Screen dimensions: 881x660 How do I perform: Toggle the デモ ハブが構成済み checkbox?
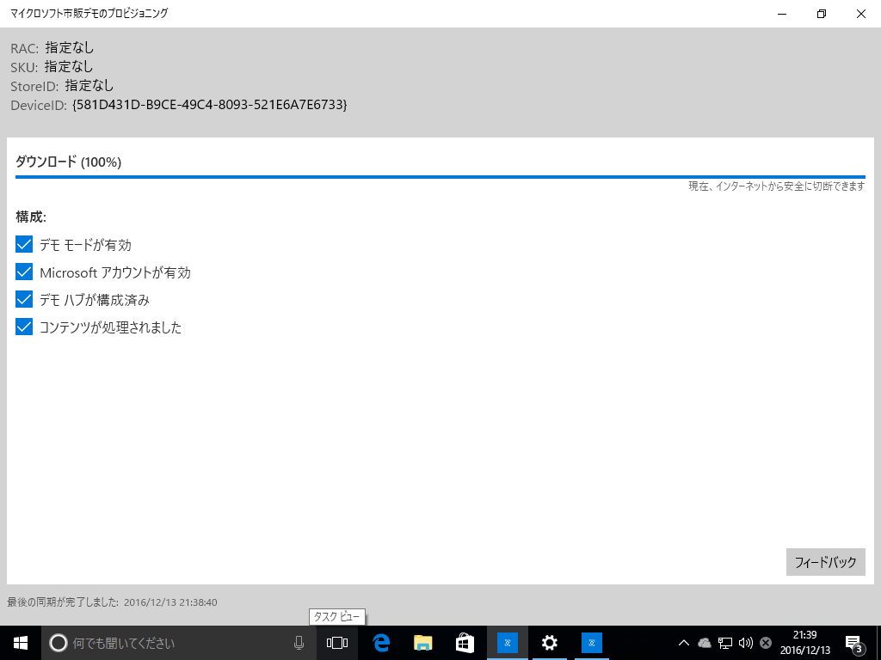coord(24,299)
